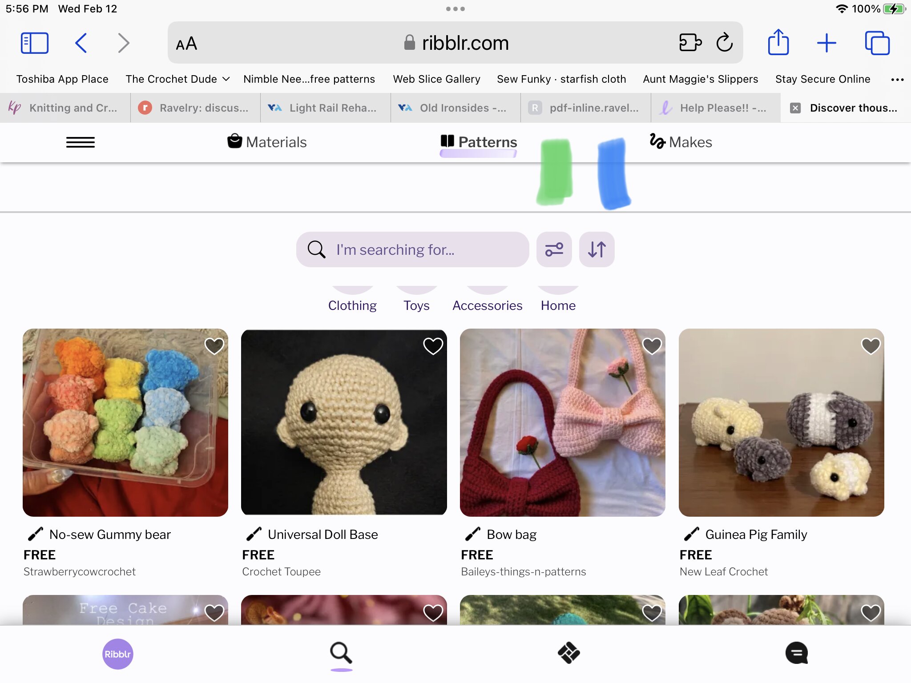Open designer Crochet Toupee

[281, 571]
